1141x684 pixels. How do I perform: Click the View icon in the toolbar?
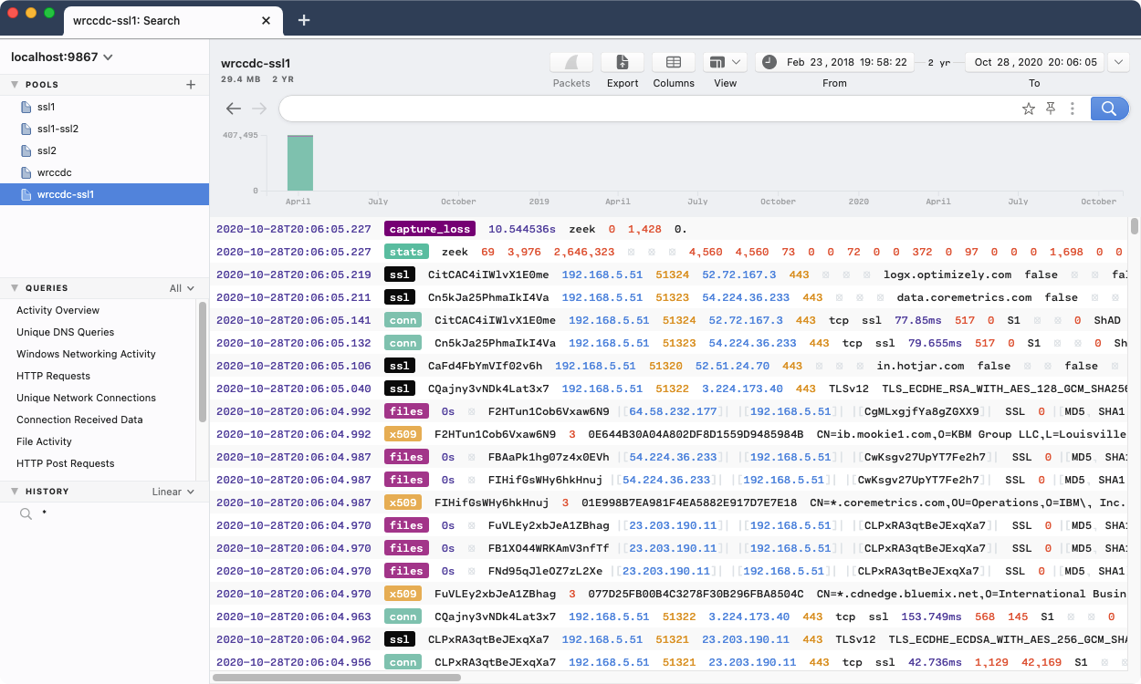[x=720, y=62]
